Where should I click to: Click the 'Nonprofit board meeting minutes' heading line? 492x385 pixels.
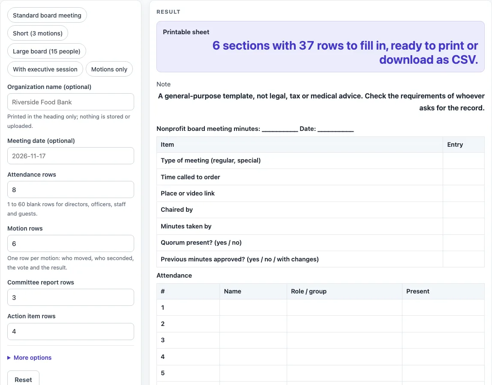point(255,128)
